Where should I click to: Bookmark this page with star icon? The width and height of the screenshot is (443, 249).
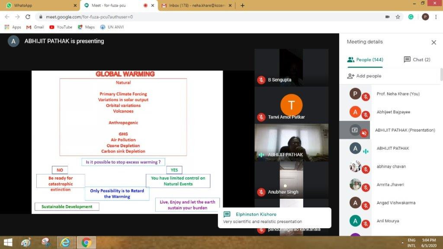tap(398, 17)
